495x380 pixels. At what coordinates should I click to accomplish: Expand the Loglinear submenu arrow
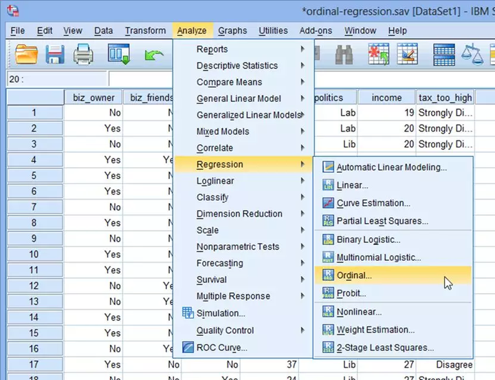[x=302, y=181]
